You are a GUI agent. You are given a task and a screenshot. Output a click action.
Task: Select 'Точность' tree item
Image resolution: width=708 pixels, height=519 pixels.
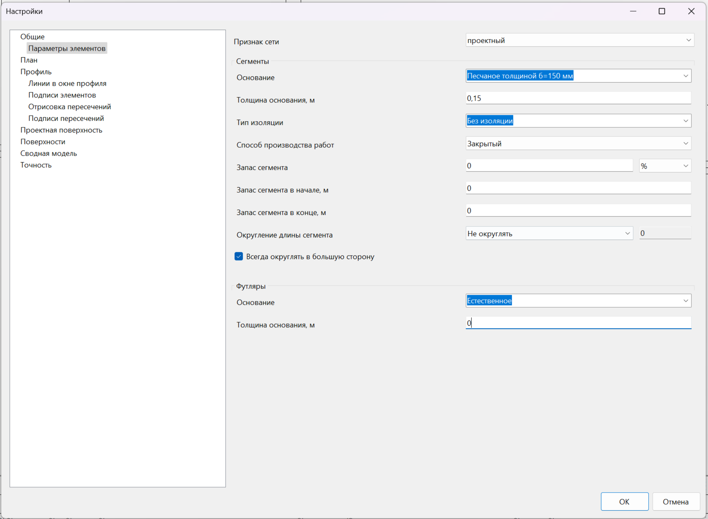(36, 165)
